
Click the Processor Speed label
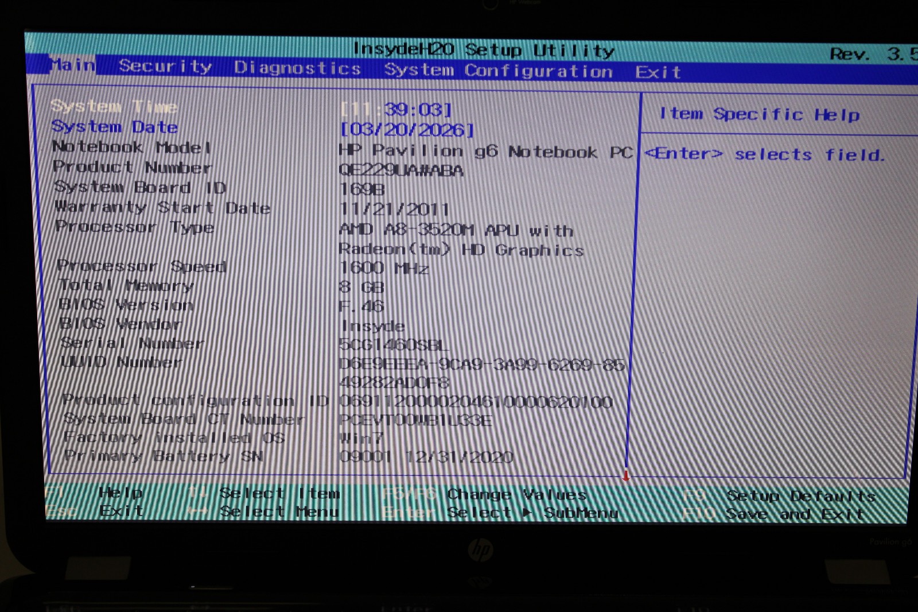(141, 266)
